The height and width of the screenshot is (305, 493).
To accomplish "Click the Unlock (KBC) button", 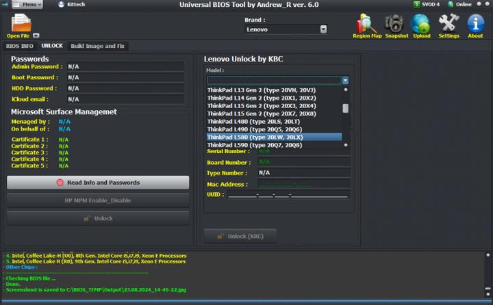I will coord(240,236).
